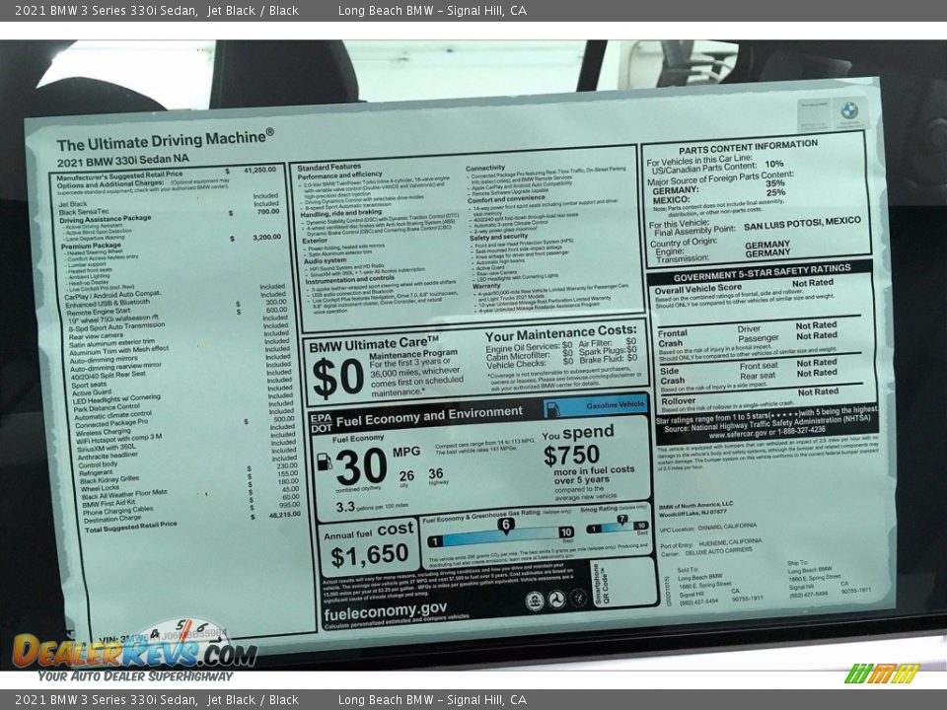
Task: Select the 'Park Distance Control' line
Action: point(107,408)
